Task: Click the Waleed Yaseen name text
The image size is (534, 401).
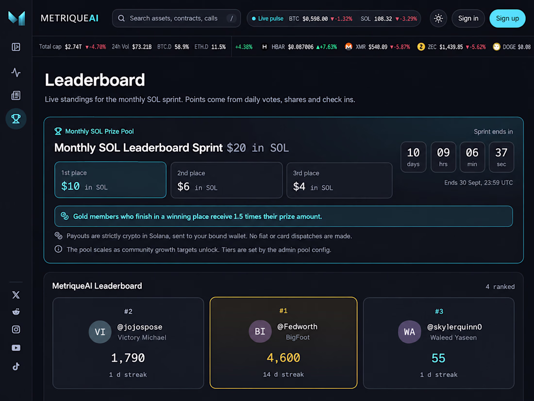Action: coord(453,338)
